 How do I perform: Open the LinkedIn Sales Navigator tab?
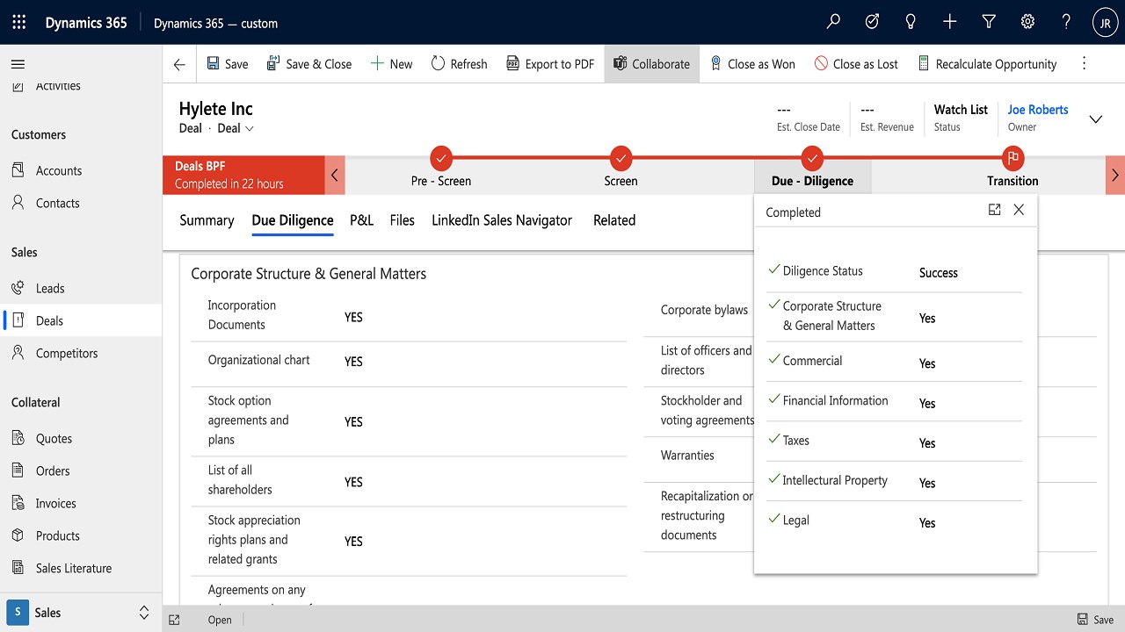pos(502,220)
